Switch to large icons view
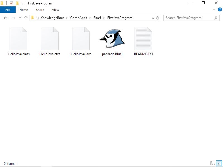Image resolution: width=223 pixels, height=167 pixels. click(x=219, y=163)
